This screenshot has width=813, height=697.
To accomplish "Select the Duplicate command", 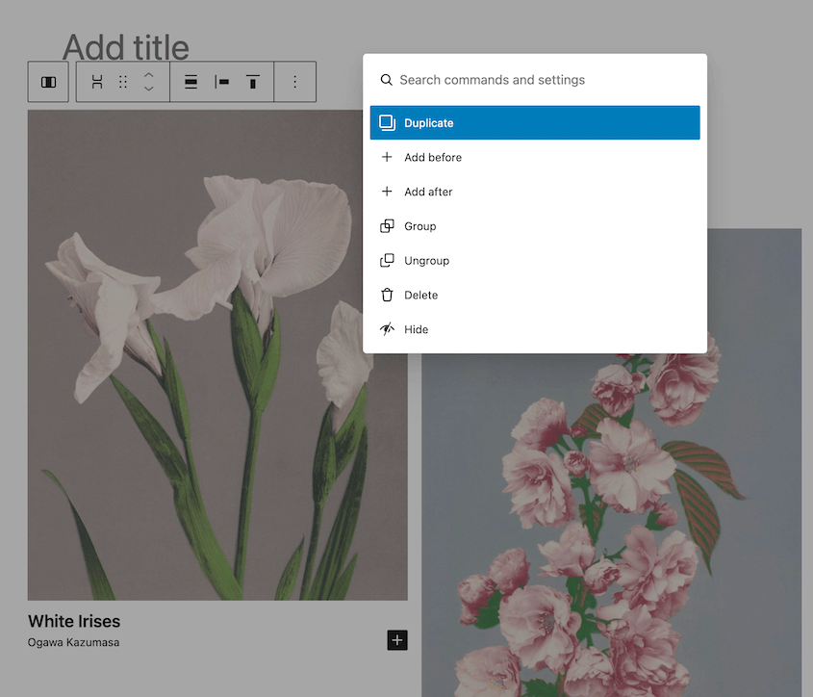I will 535,123.
